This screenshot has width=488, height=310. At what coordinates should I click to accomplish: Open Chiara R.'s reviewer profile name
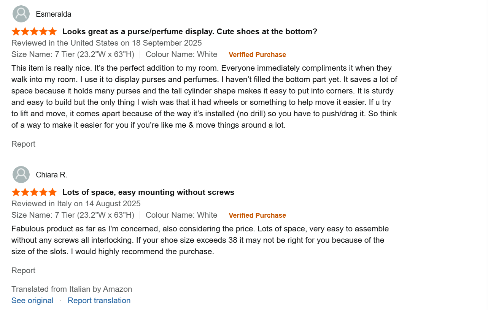[51, 175]
